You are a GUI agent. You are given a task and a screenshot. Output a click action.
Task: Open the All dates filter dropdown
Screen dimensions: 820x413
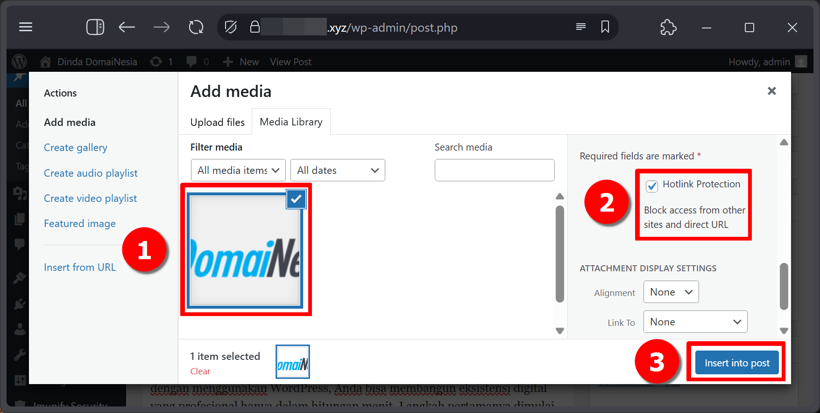tap(338, 170)
